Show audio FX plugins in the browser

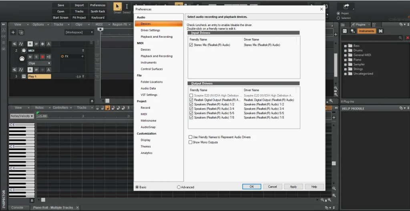345,31
